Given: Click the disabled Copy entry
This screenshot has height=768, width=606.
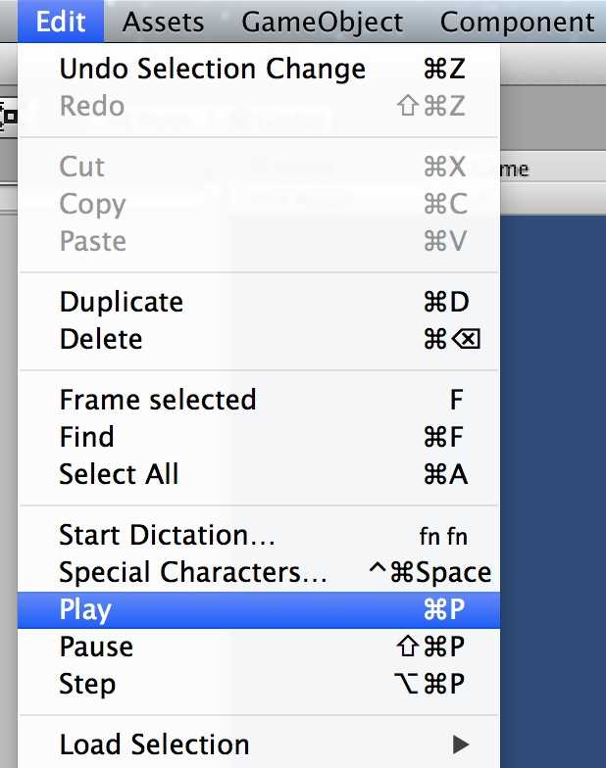Looking at the screenshot, I should [x=92, y=204].
